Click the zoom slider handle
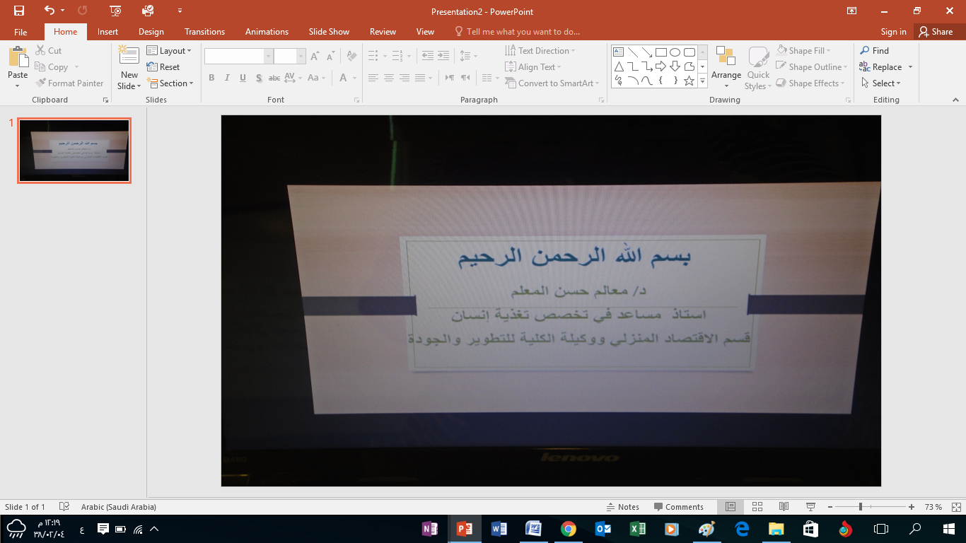This screenshot has width=966, height=543. pos(860,507)
